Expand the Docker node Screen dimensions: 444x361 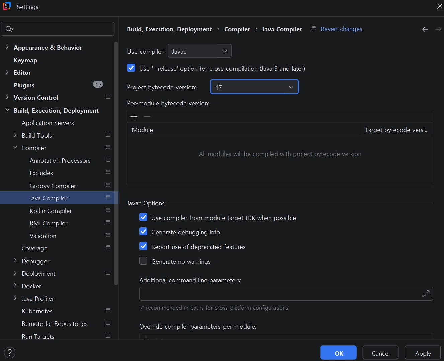(x=15, y=286)
